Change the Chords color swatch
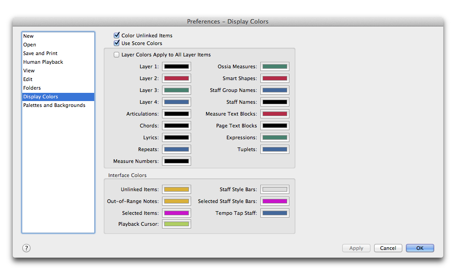The width and height of the screenshot is (456, 274). coord(177,126)
